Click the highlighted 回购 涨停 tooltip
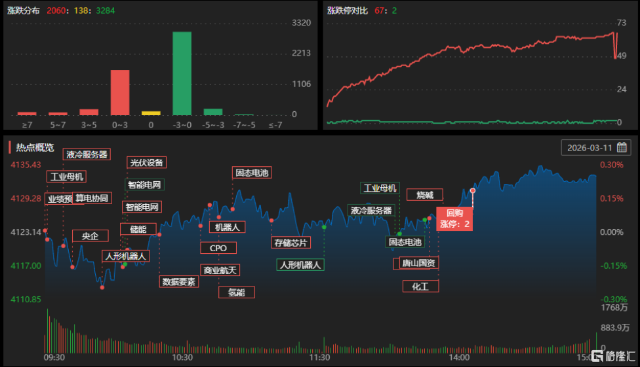This screenshot has width=640, height=367. click(x=454, y=218)
